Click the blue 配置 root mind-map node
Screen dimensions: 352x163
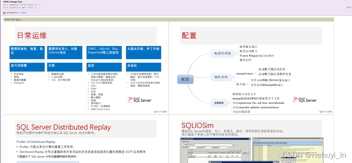point(185,79)
